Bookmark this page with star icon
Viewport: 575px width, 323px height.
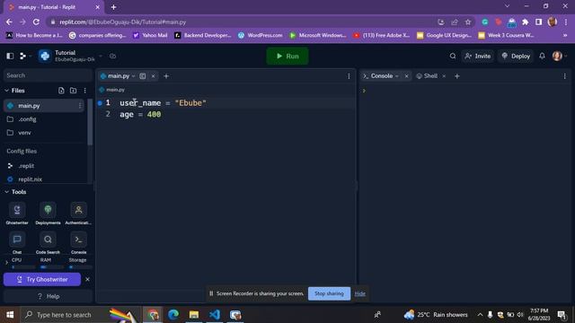click(468, 22)
